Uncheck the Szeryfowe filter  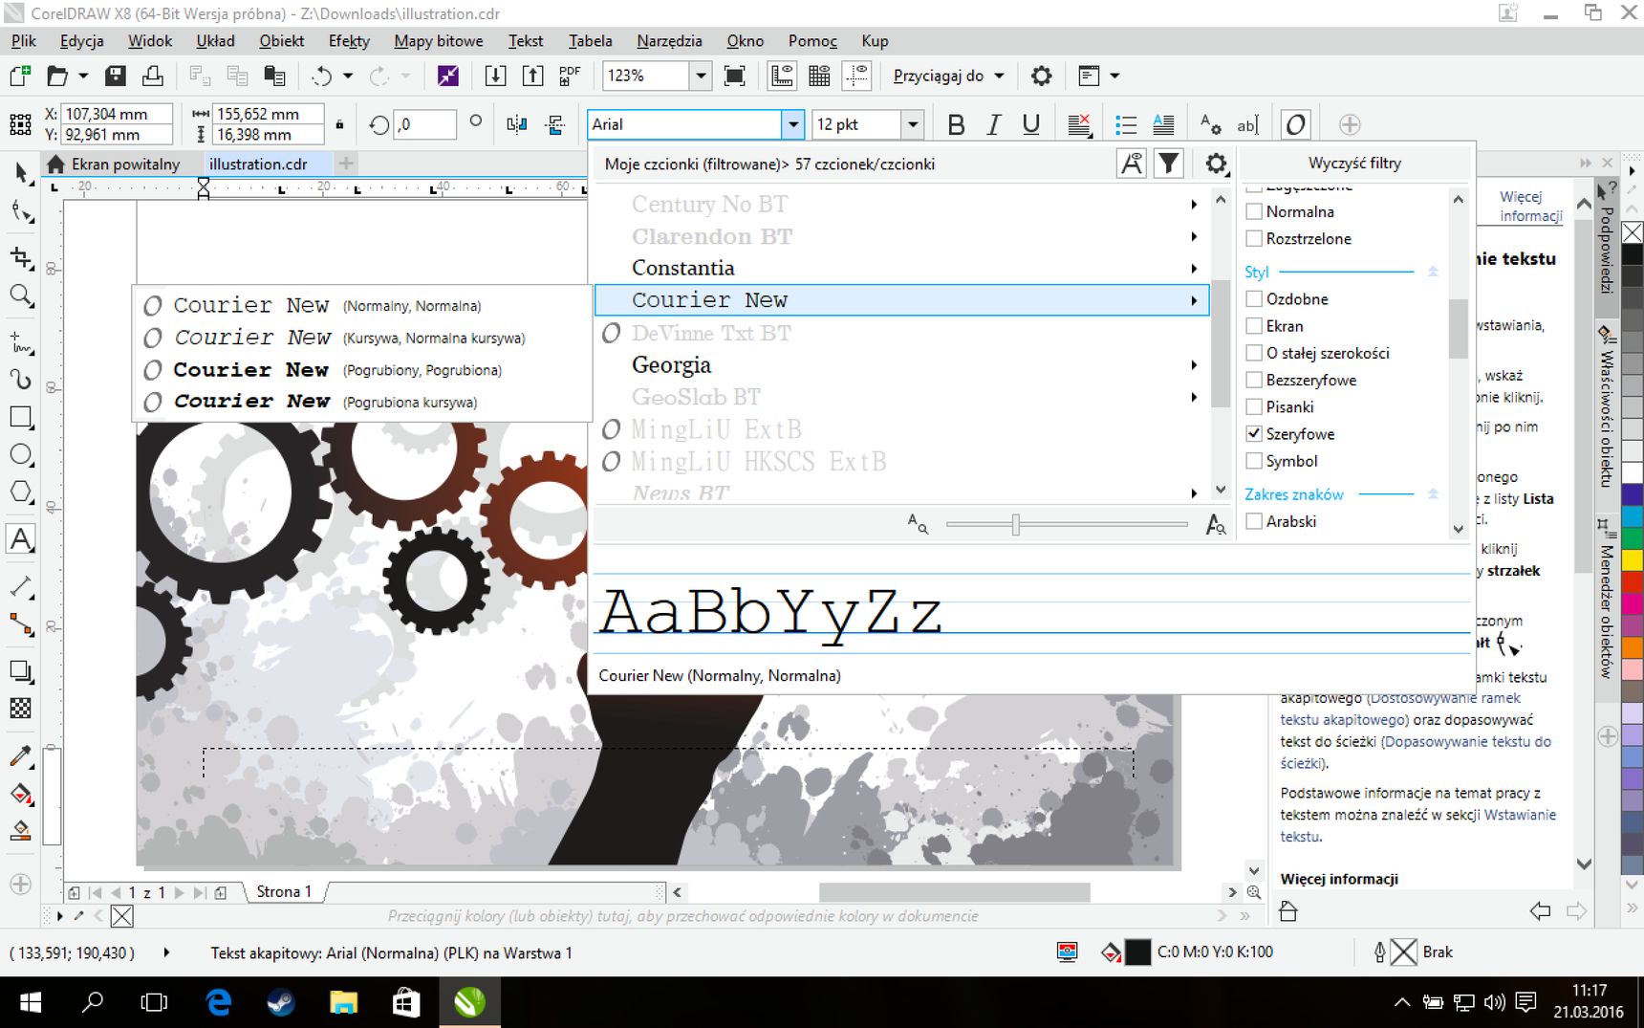coord(1255,433)
